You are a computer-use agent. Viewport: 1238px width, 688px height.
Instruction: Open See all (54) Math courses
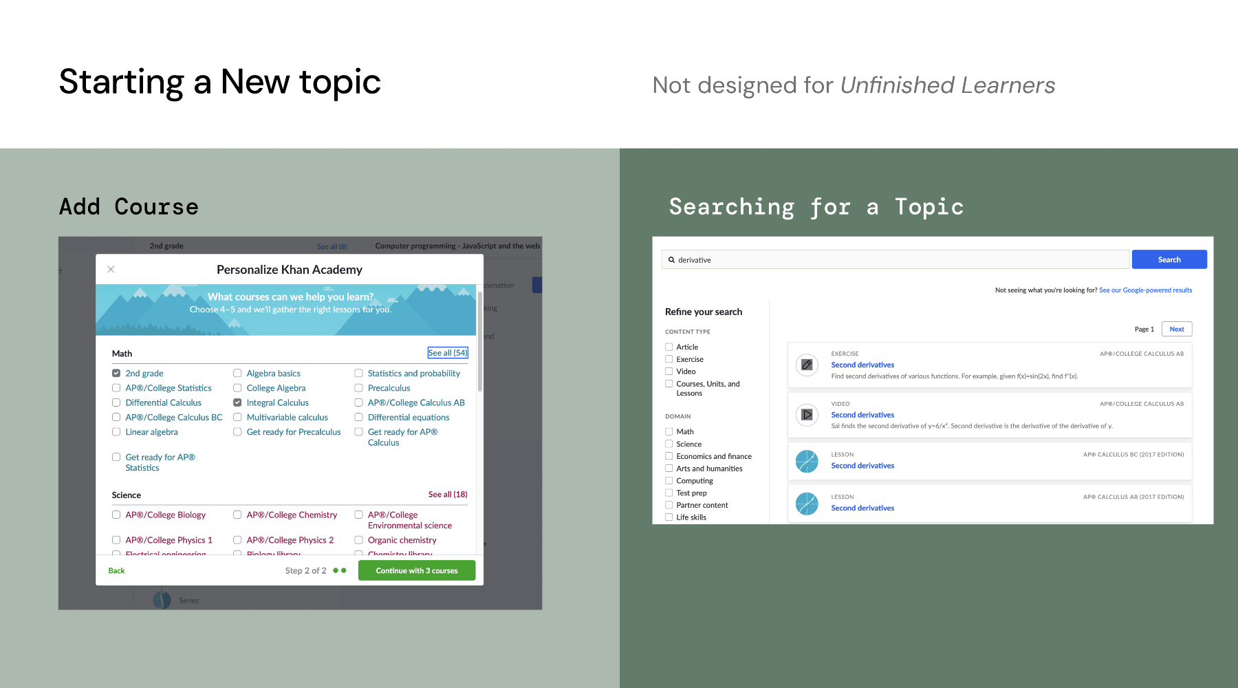click(448, 353)
